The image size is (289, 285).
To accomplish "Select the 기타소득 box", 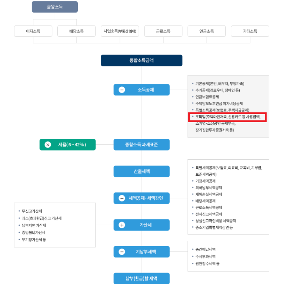I will click(250, 31).
